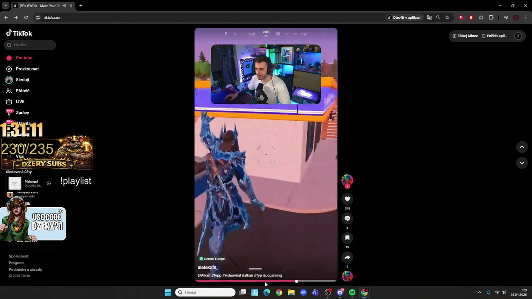Open the TikTok logo home link
This screenshot has height=299, width=532.
(x=19, y=33)
